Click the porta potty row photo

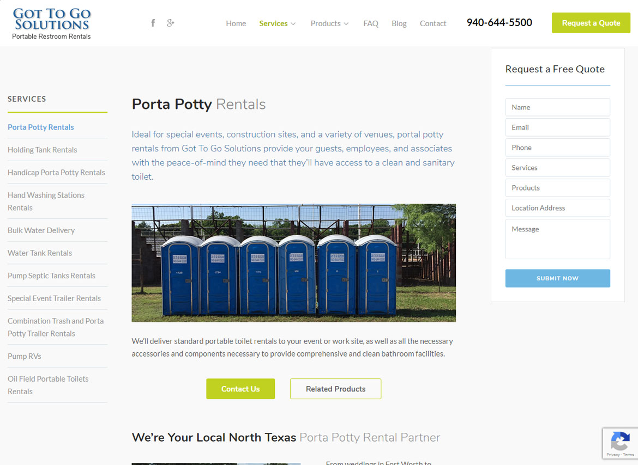pos(293,263)
